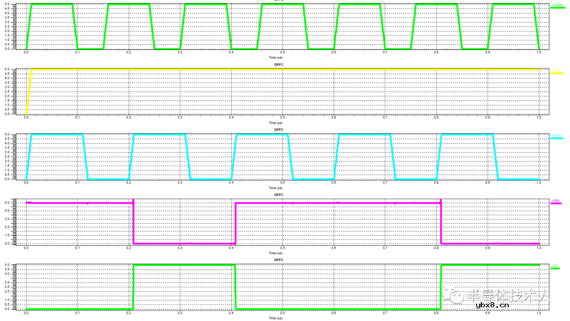Click the Time (us) label under bottom Q plot
Image resolution: width=570 pixels, height=321 pixels.
tap(275, 318)
